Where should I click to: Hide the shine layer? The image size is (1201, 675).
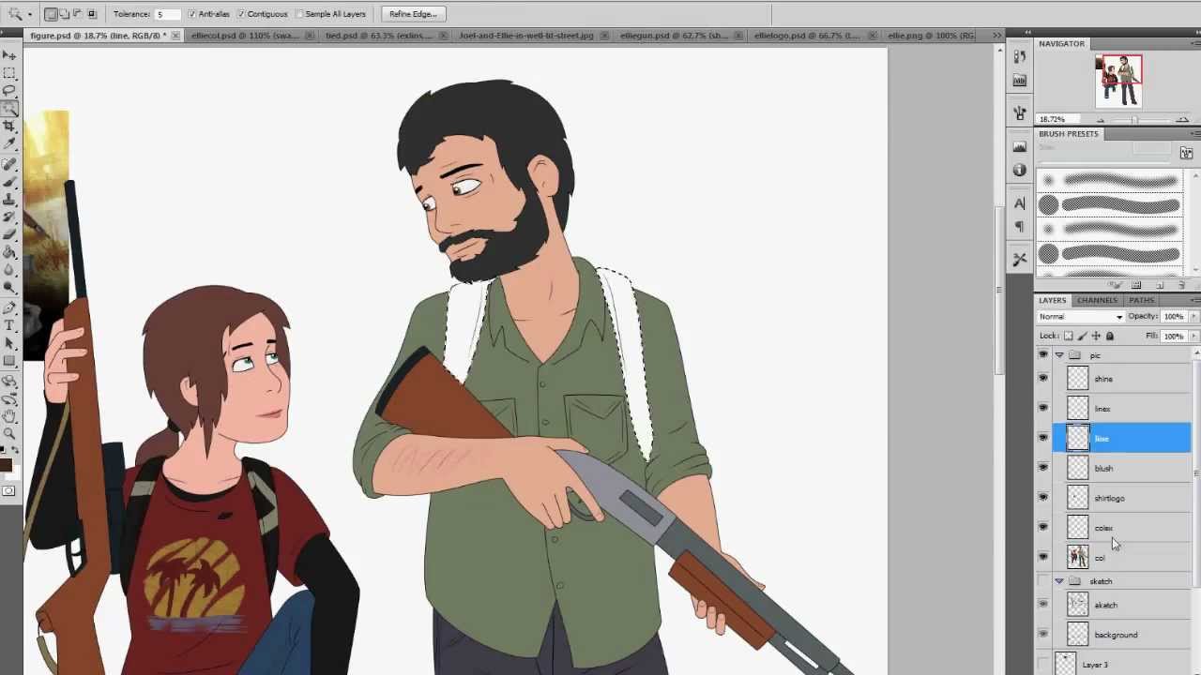pos(1042,379)
